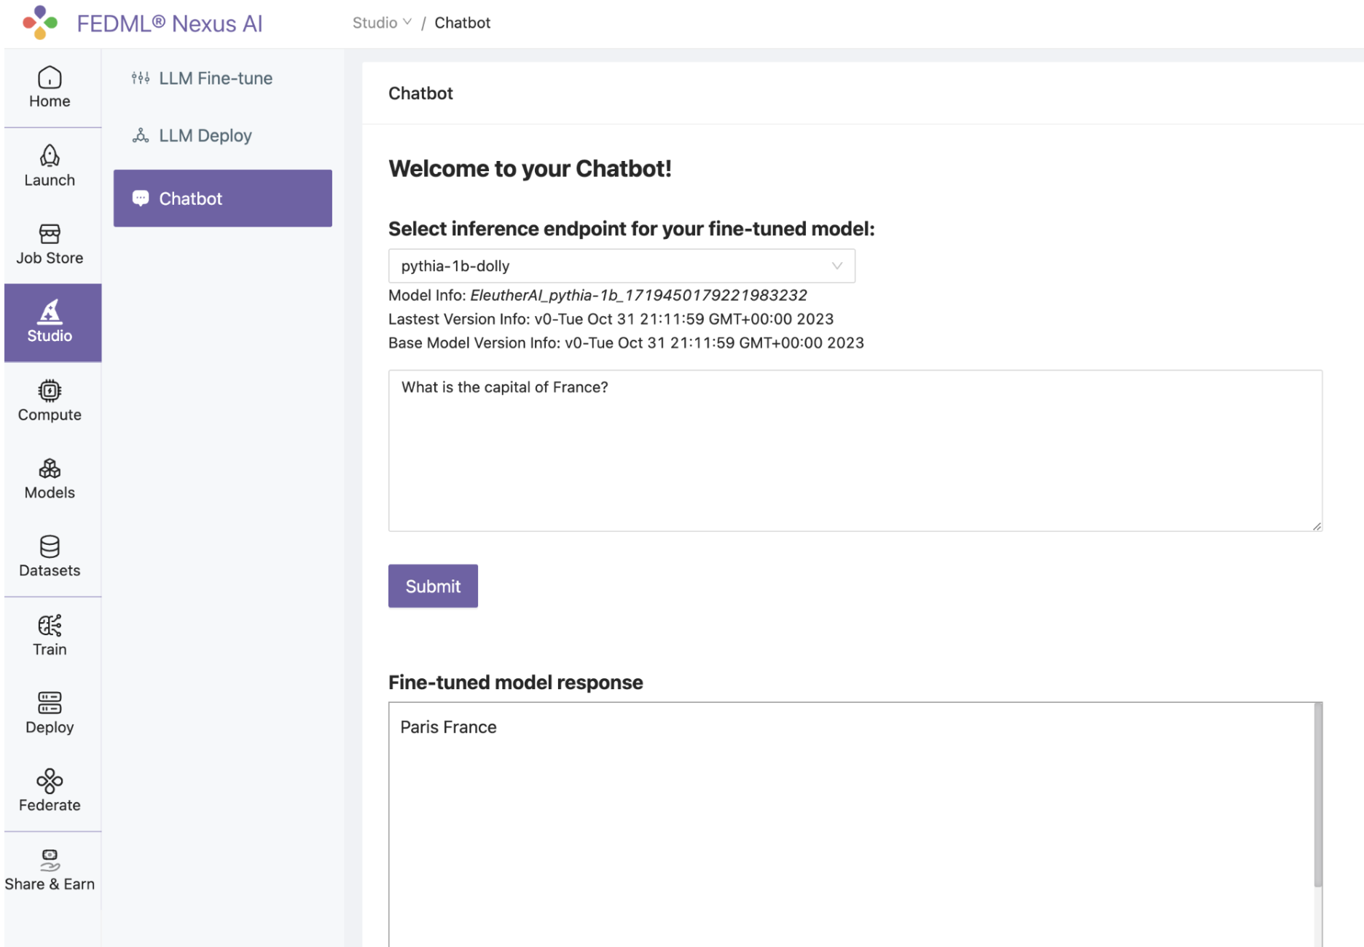Click the Chatbot panel header title
1364x947 pixels.
pos(420,93)
